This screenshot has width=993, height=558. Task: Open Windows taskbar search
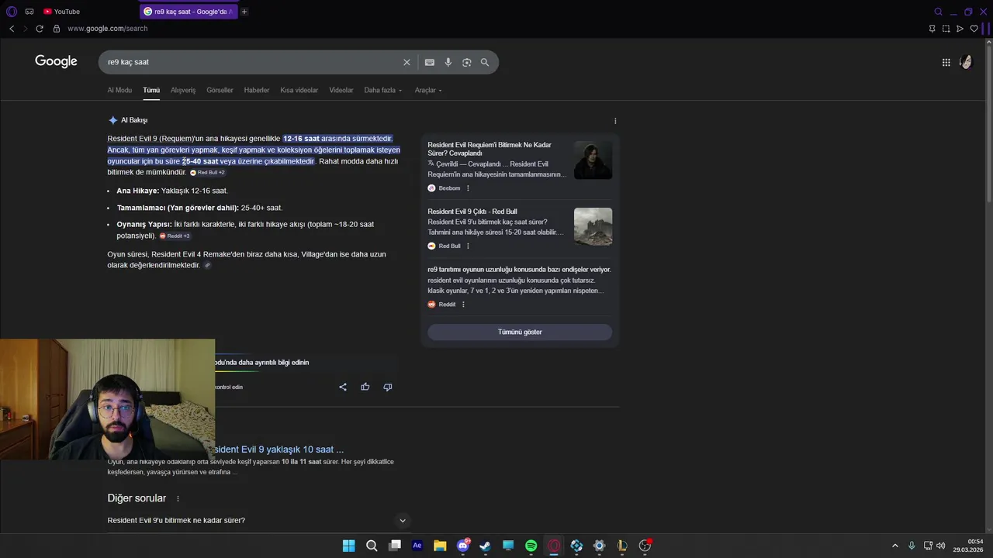tap(372, 546)
